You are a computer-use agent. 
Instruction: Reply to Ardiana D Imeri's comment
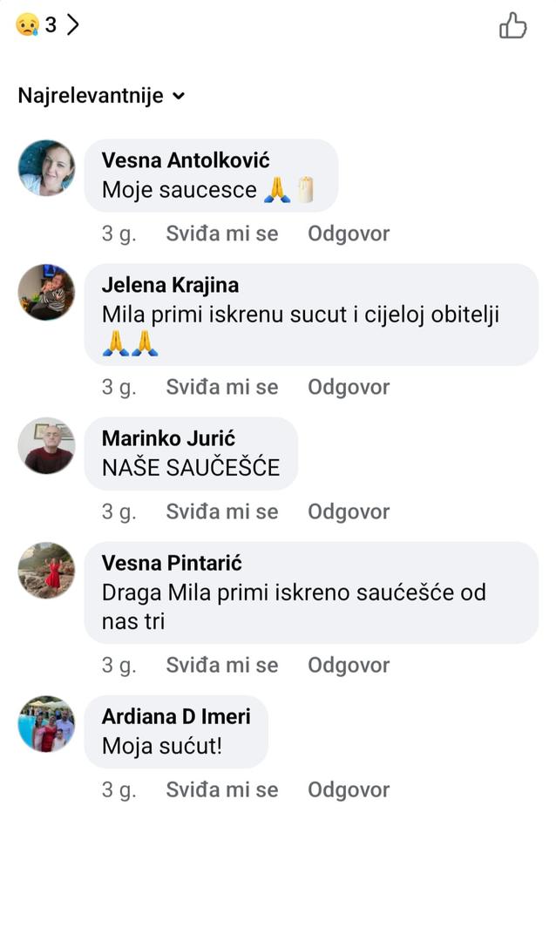point(349,789)
